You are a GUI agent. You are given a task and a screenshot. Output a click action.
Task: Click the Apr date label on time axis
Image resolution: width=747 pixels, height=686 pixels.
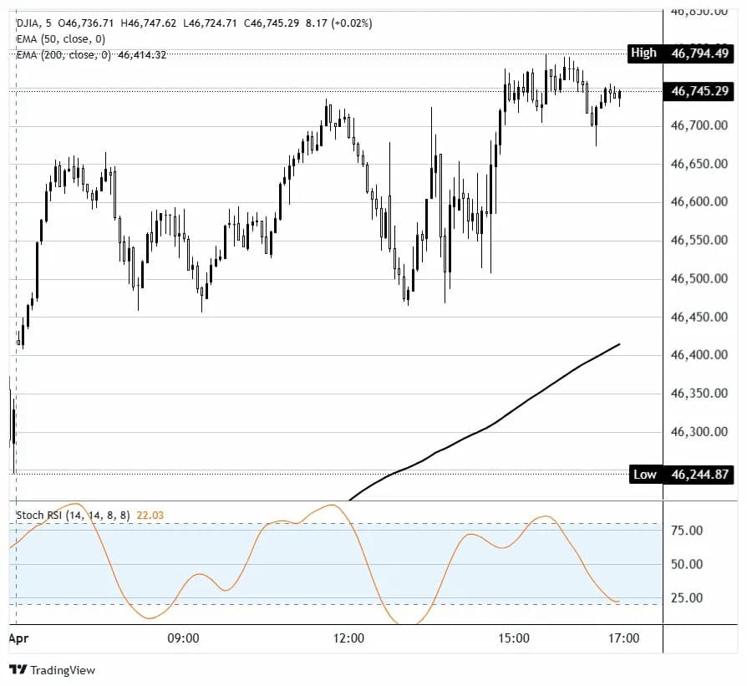[x=17, y=638]
